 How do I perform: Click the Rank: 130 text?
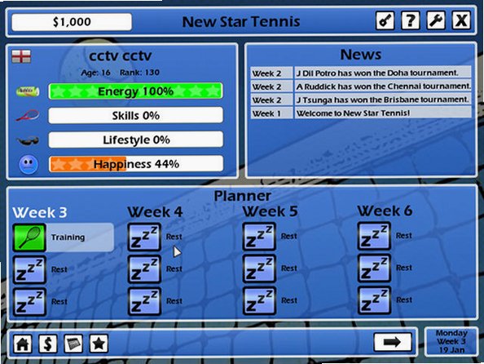139,73
